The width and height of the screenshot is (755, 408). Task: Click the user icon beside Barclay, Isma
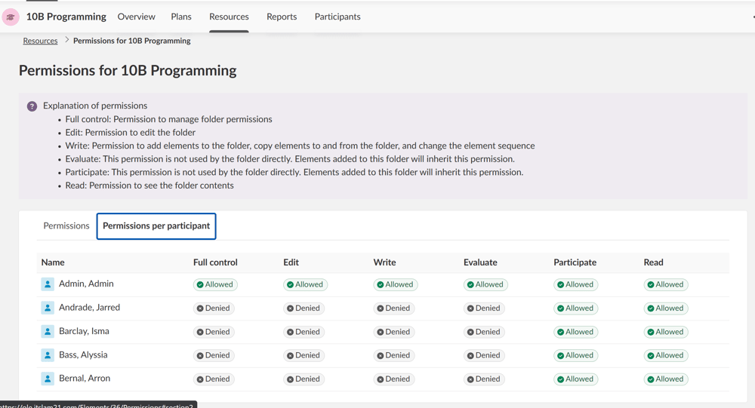(x=48, y=331)
